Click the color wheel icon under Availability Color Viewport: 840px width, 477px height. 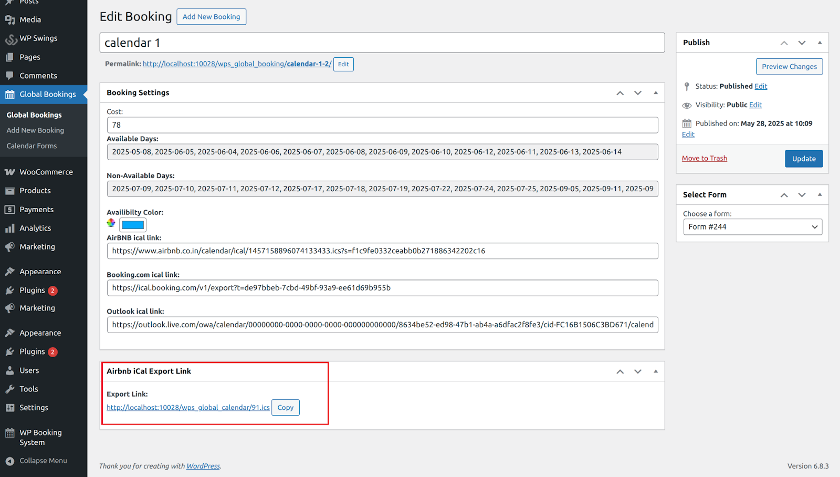pyautogui.click(x=111, y=223)
